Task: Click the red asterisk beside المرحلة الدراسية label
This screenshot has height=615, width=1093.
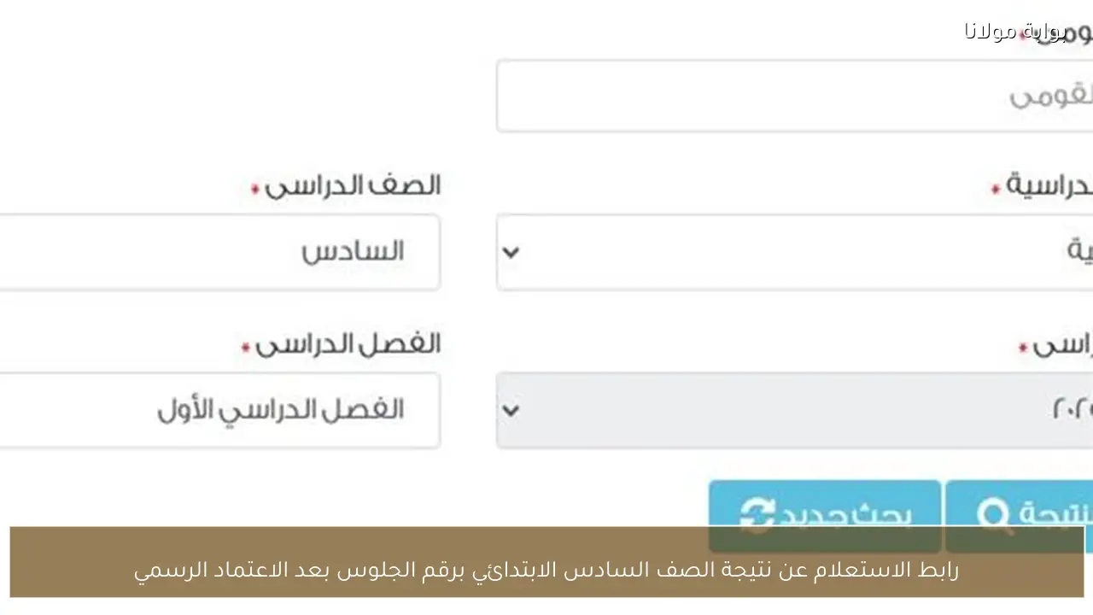Action: click(x=994, y=190)
